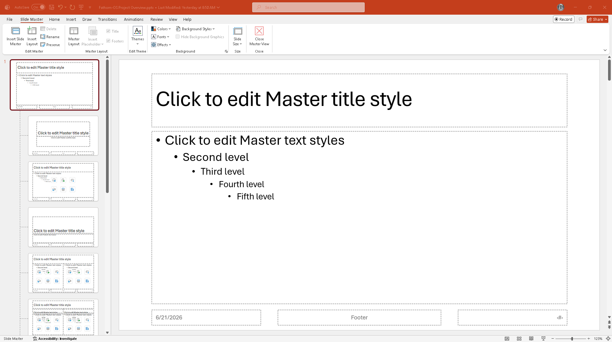Screen dimensions: 612x342
Task: Switch to Reading View
Action: click(x=531, y=338)
